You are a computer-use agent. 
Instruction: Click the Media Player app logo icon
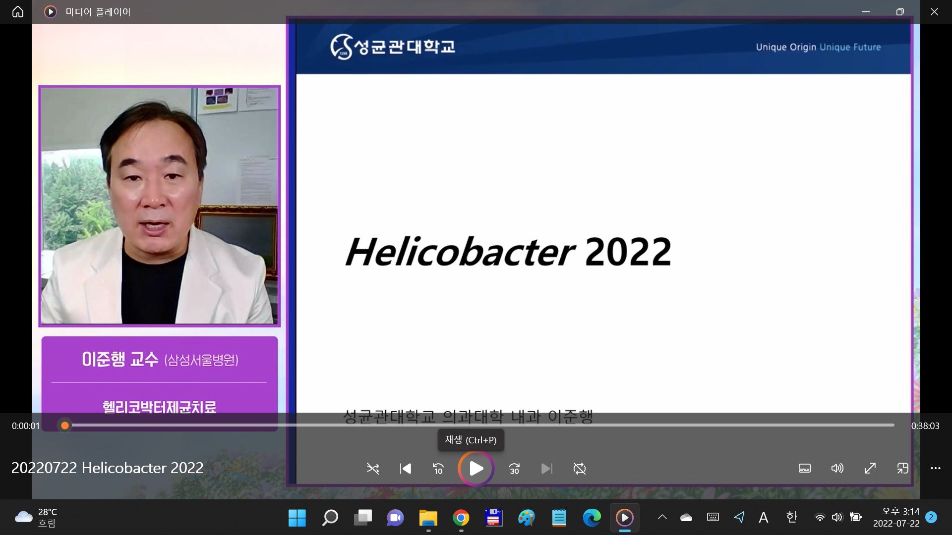51,11
